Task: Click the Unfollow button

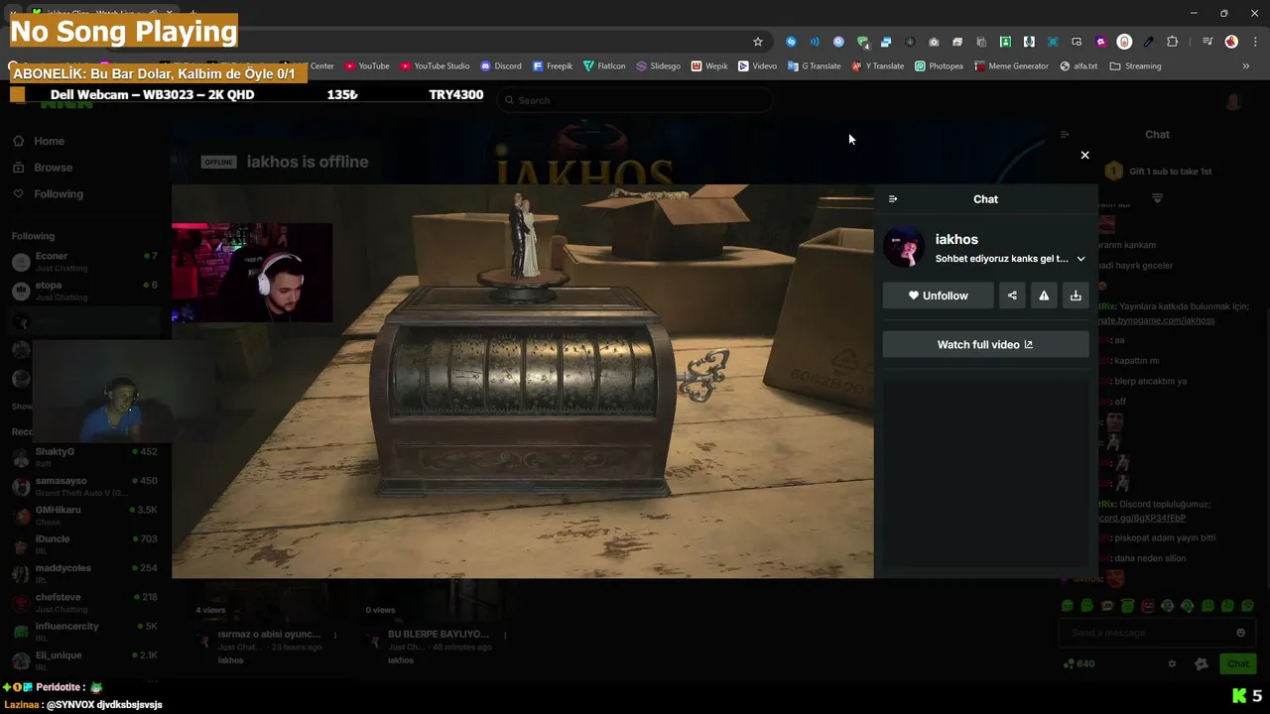Action: [x=938, y=296]
